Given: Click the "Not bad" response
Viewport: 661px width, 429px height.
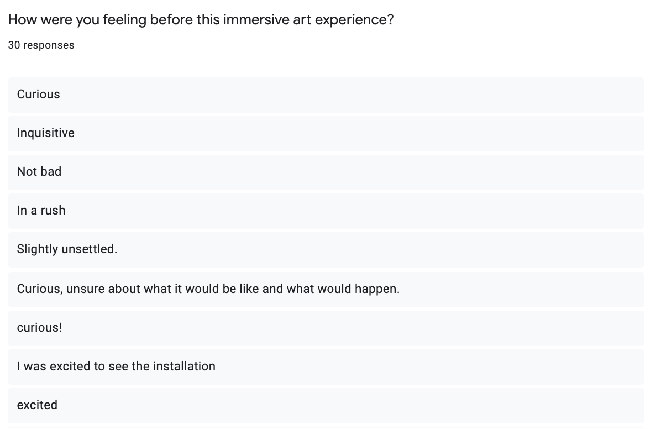Looking at the screenshot, I should click(x=39, y=172).
